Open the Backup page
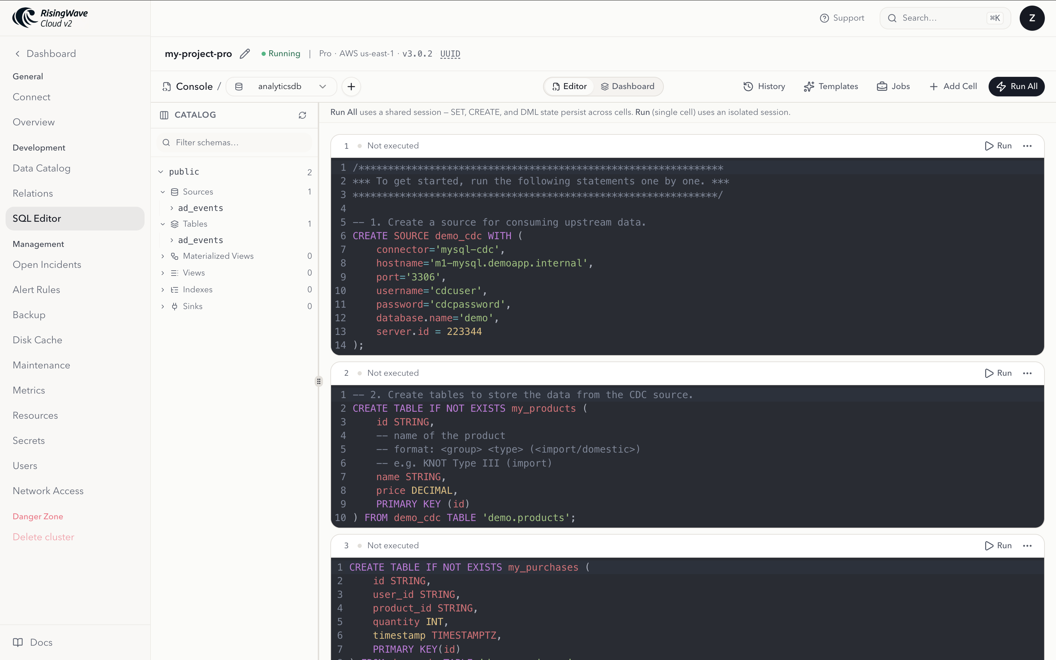This screenshot has height=660, width=1056. click(29, 315)
